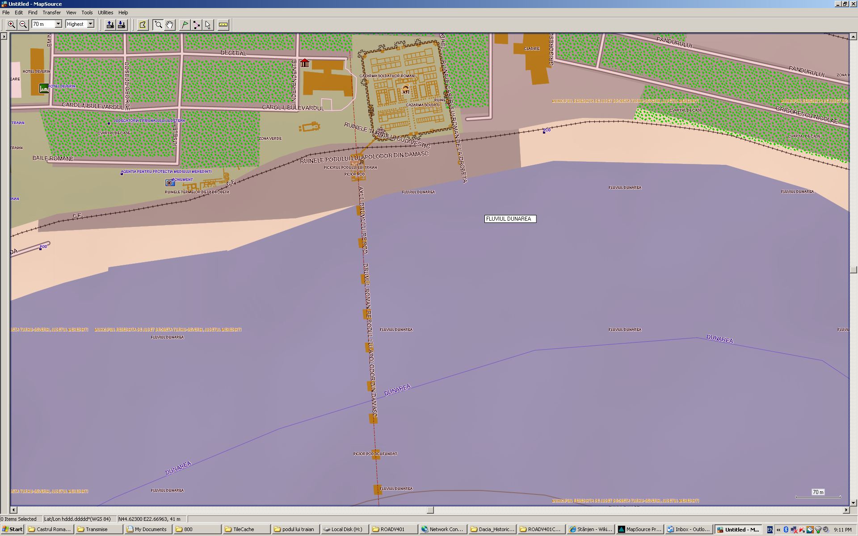The height and width of the screenshot is (536, 858).
Task: Open the Highest detail level dropdown
Action: (90, 24)
